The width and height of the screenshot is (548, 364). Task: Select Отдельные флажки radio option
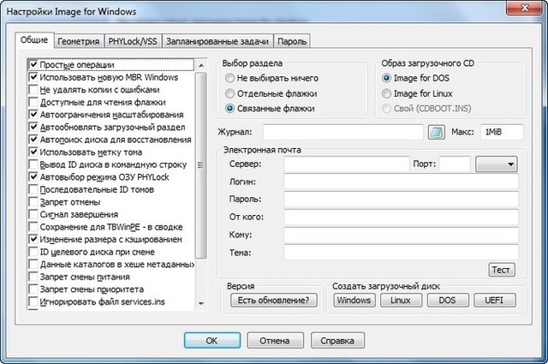coord(229,93)
